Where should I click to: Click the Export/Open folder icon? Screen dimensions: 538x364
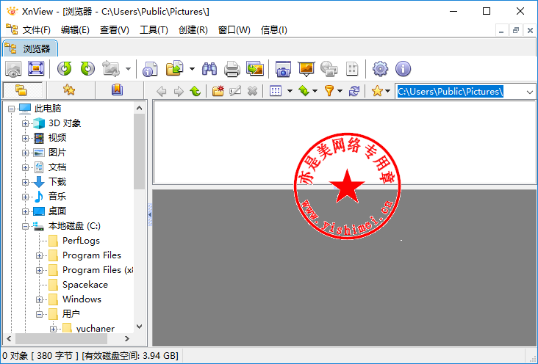point(175,69)
